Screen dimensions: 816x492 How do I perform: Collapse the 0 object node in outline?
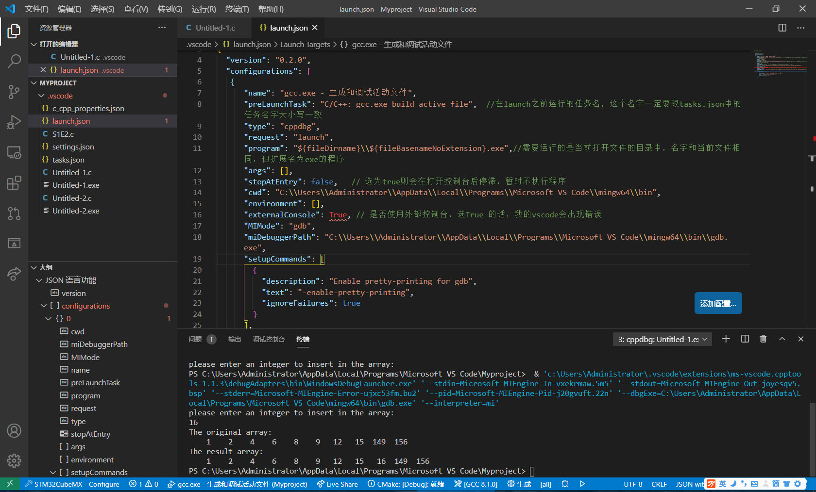click(49, 318)
